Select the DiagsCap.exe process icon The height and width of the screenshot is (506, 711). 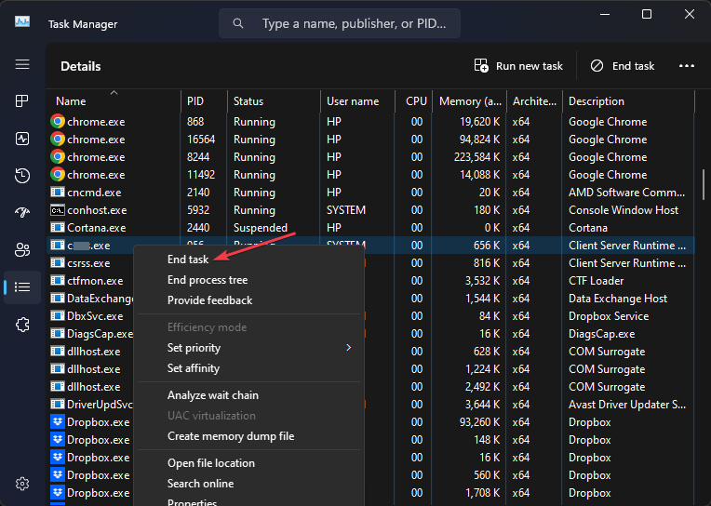pos(57,334)
